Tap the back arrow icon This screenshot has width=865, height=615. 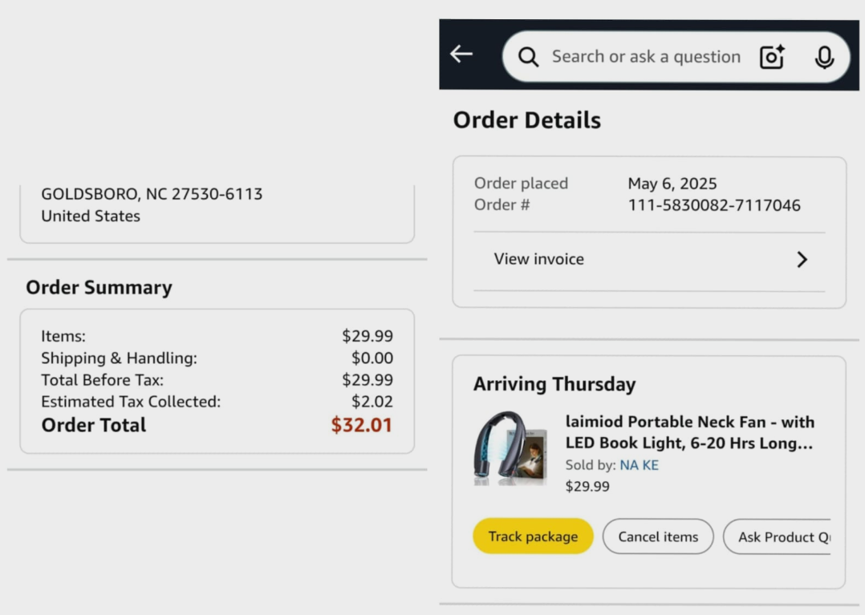(x=461, y=55)
